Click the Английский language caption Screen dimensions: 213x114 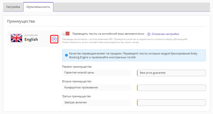tap(31, 35)
